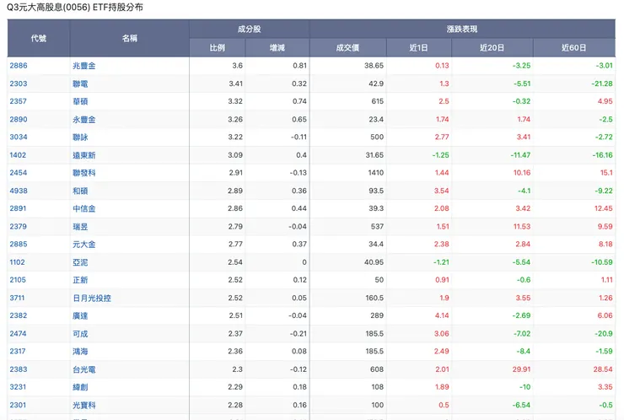Image resolution: width=624 pixels, height=420 pixels.
Task: Click the 台光電 name link
Action: point(84,369)
